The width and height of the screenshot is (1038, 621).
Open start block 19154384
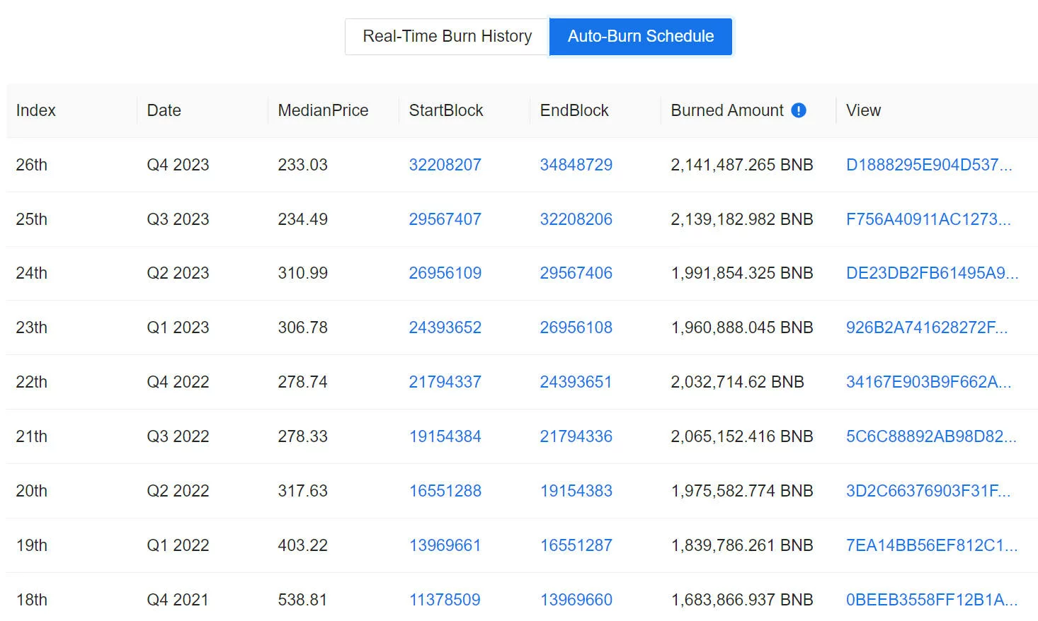click(x=445, y=436)
